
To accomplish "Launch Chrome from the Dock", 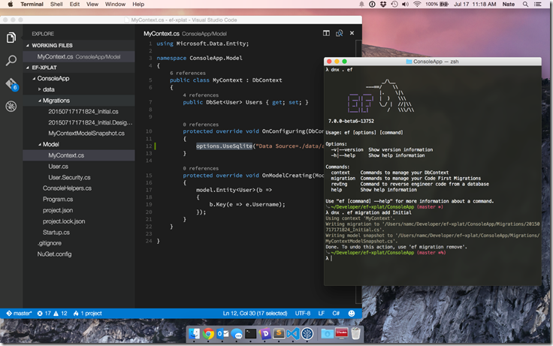I will point(208,334).
